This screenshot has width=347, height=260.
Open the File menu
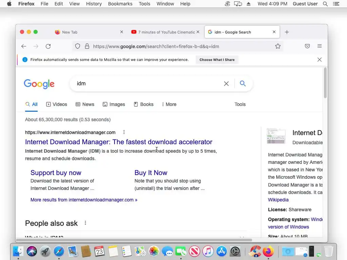(x=44, y=4)
